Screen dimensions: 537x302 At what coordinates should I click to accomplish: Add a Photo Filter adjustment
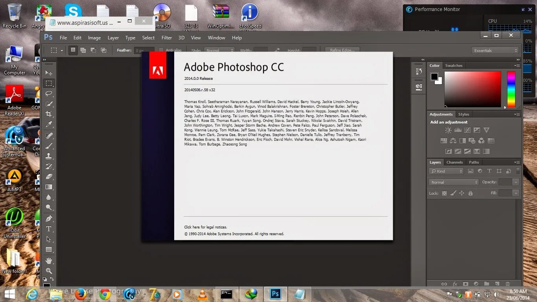[472, 140]
